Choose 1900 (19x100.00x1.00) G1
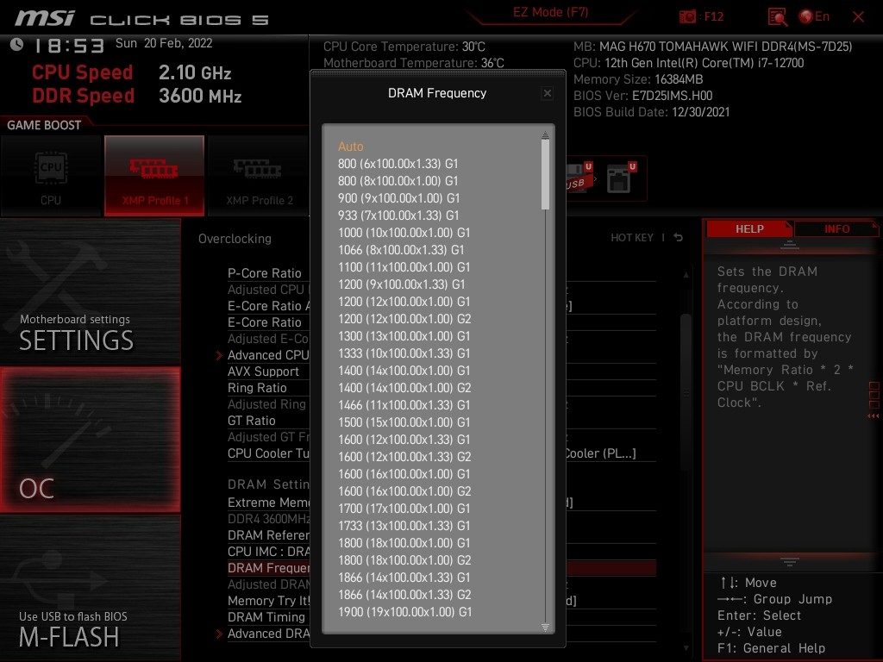The image size is (883, 662). [x=404, y=612]
